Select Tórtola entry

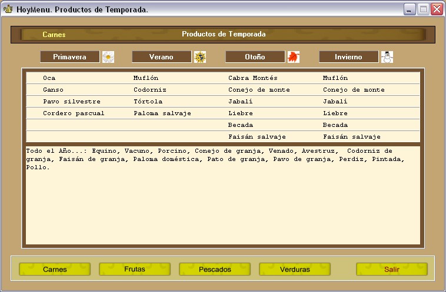(x=148, y=102)
